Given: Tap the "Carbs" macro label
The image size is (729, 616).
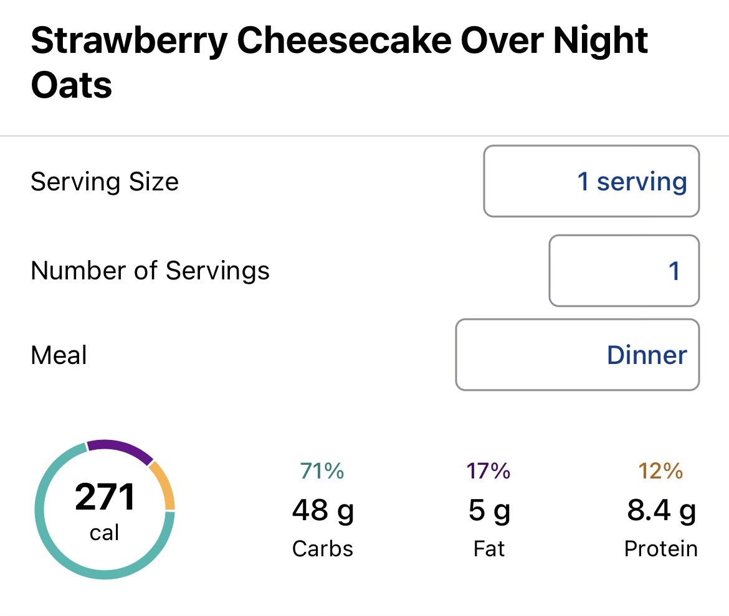Looking at the screenshot, I should pos(323,549).
